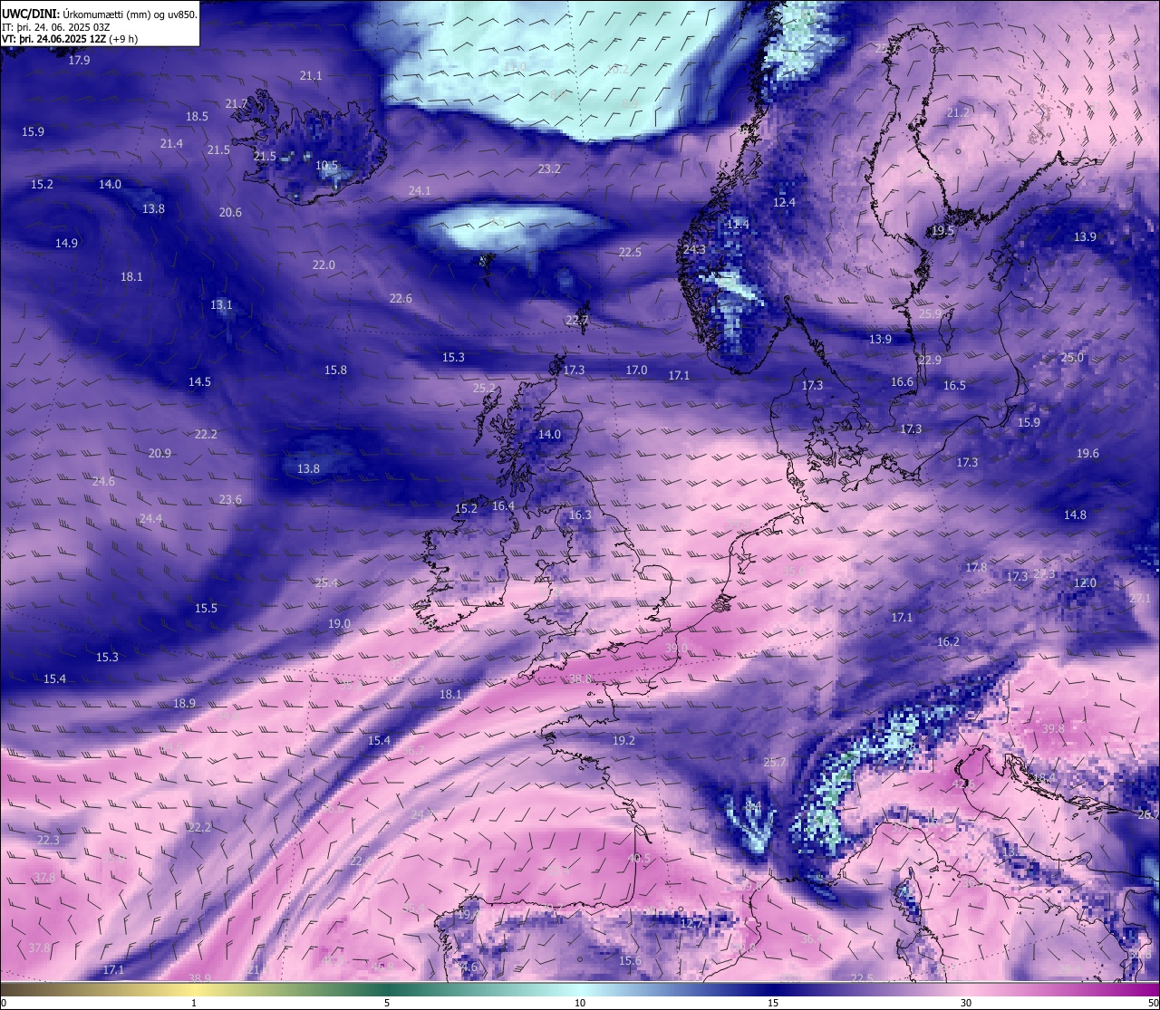Click the '1' tick on the colour scale
1160x1010 pixels.
click(194, 1003)
